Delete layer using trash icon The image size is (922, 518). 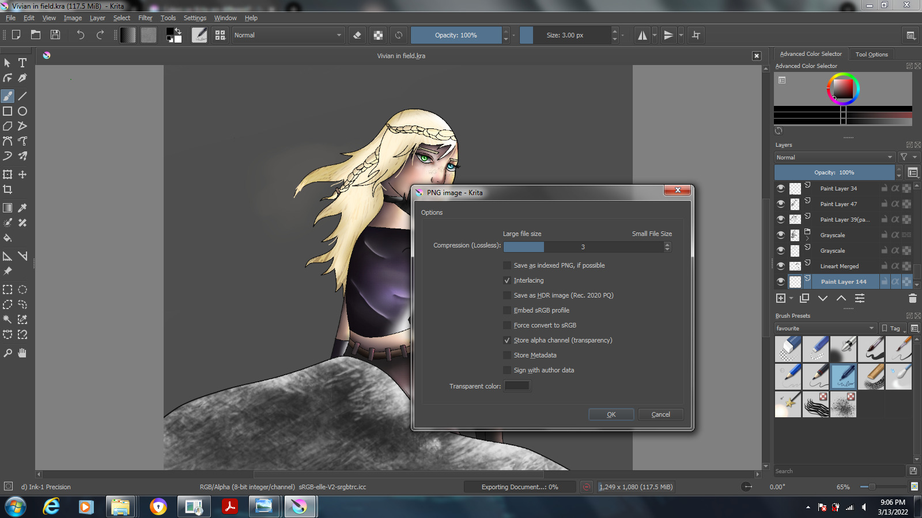pyautogui.click(x=912, y=298)
